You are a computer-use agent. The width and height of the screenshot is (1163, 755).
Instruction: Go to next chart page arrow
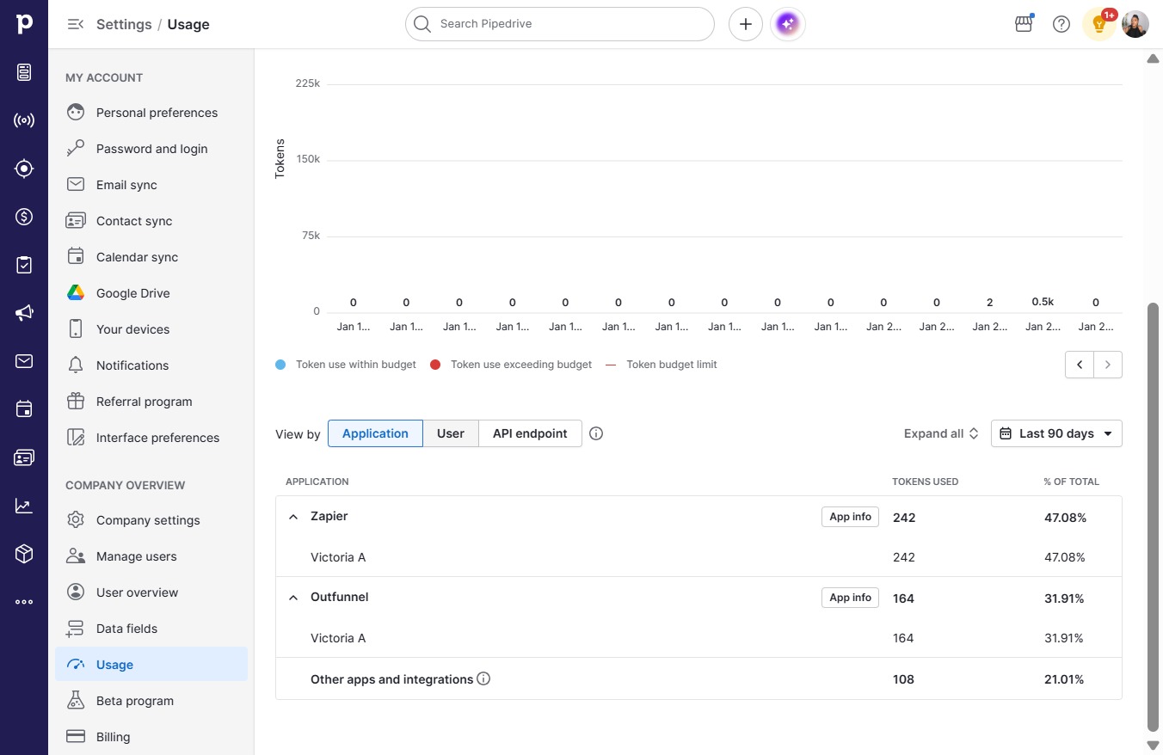[x=1108, y=365]
